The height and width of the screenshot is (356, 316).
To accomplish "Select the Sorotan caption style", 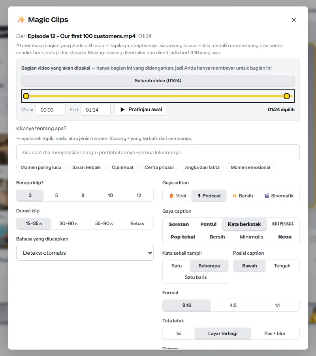I will point(179,224).
